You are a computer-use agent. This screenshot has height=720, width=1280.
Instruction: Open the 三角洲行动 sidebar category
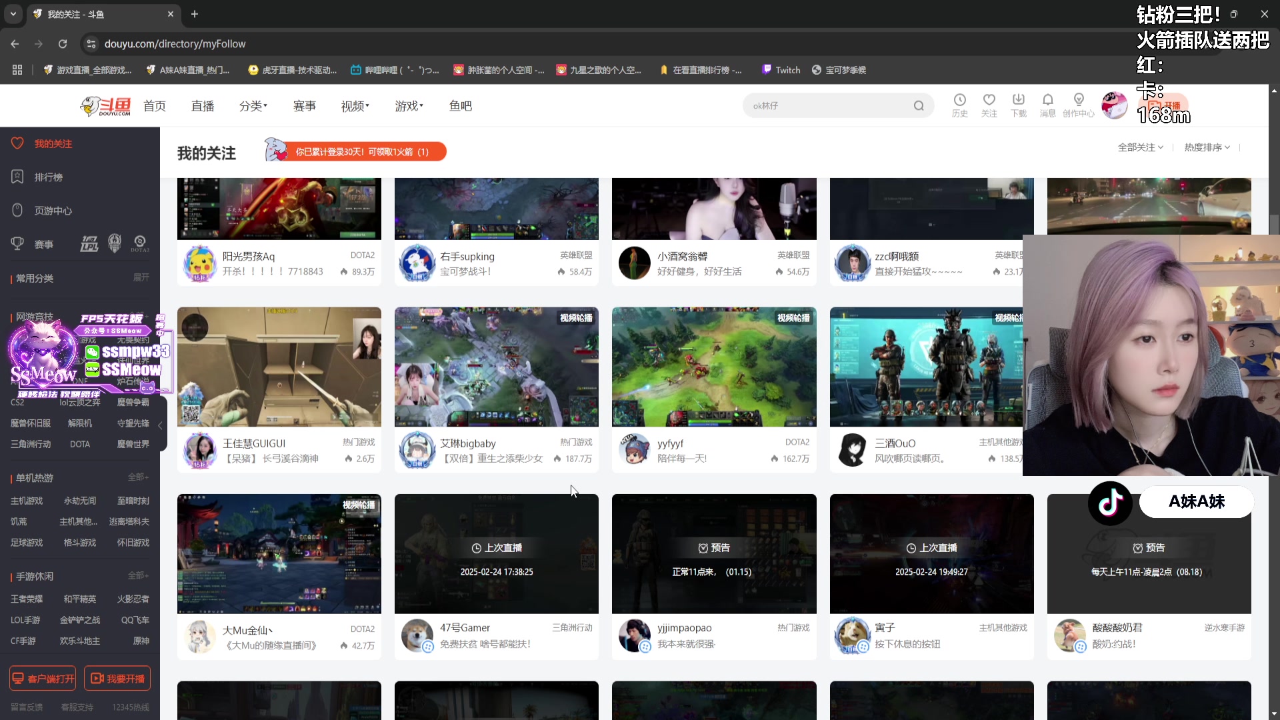tap(31, 444)
